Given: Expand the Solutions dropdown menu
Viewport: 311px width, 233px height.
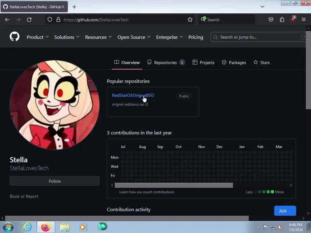Looking at the screenshot, I should click(x=67, y=37).
